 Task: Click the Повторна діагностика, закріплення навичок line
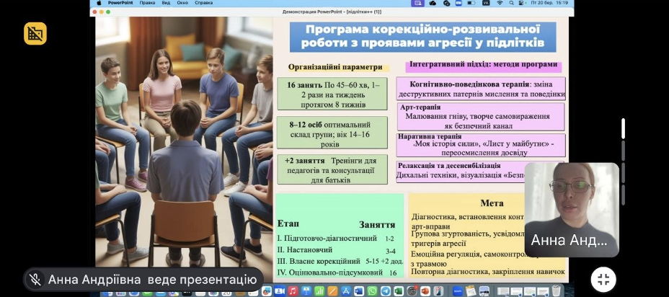(x=487, y=272)
